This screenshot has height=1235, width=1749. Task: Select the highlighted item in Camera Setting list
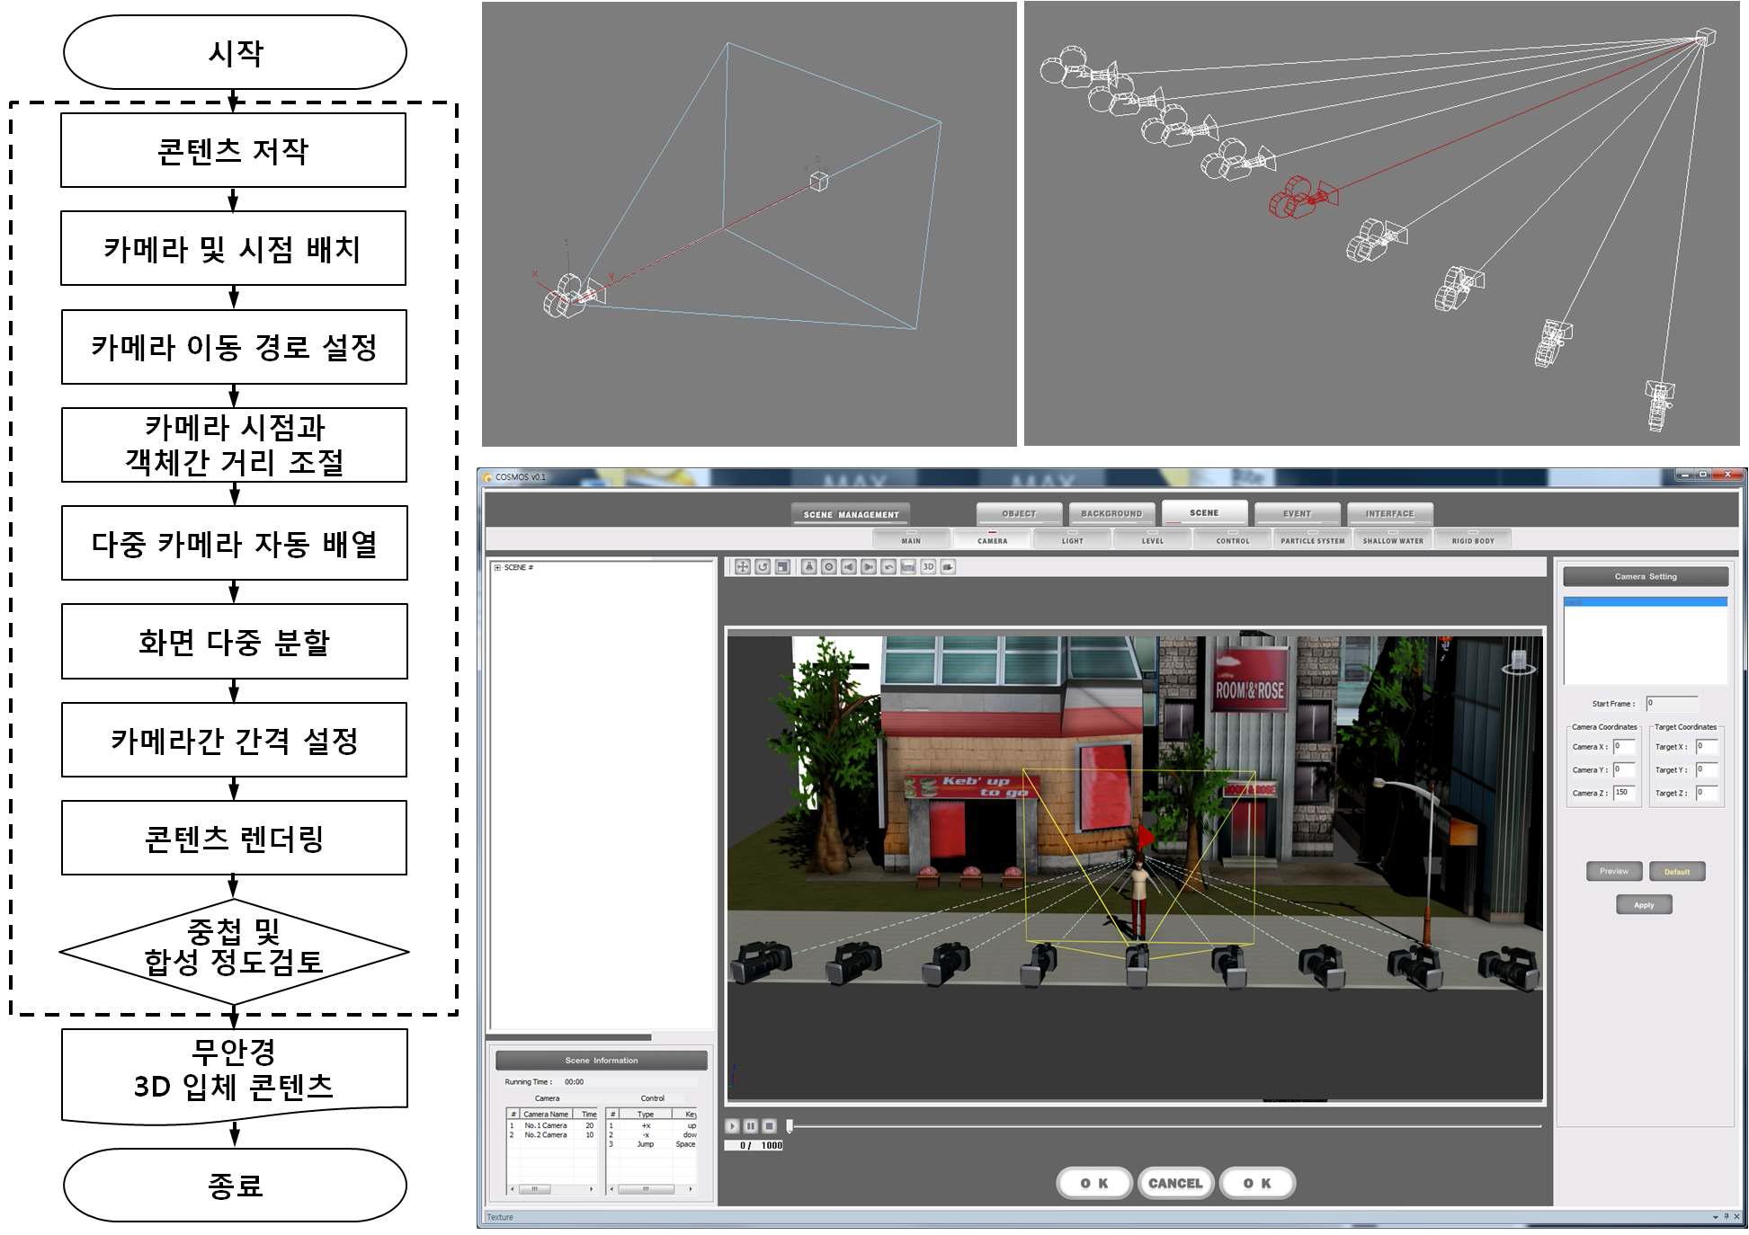coord(1646,601)
